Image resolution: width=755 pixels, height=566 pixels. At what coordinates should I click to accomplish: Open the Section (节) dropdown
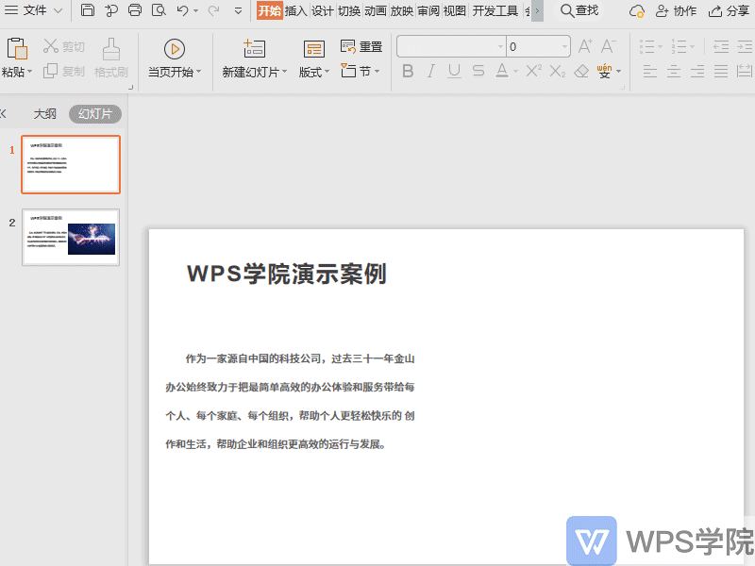[377, 72]
